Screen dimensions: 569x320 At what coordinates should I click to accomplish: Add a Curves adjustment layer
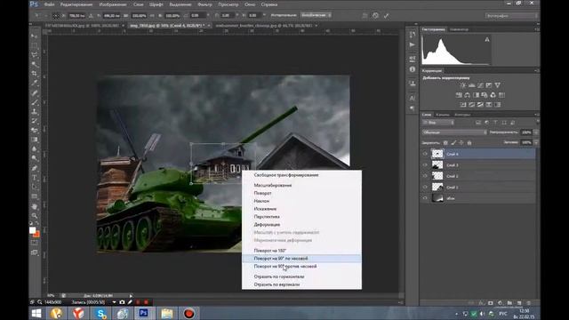pyautogui.click(x=480, y=85)
